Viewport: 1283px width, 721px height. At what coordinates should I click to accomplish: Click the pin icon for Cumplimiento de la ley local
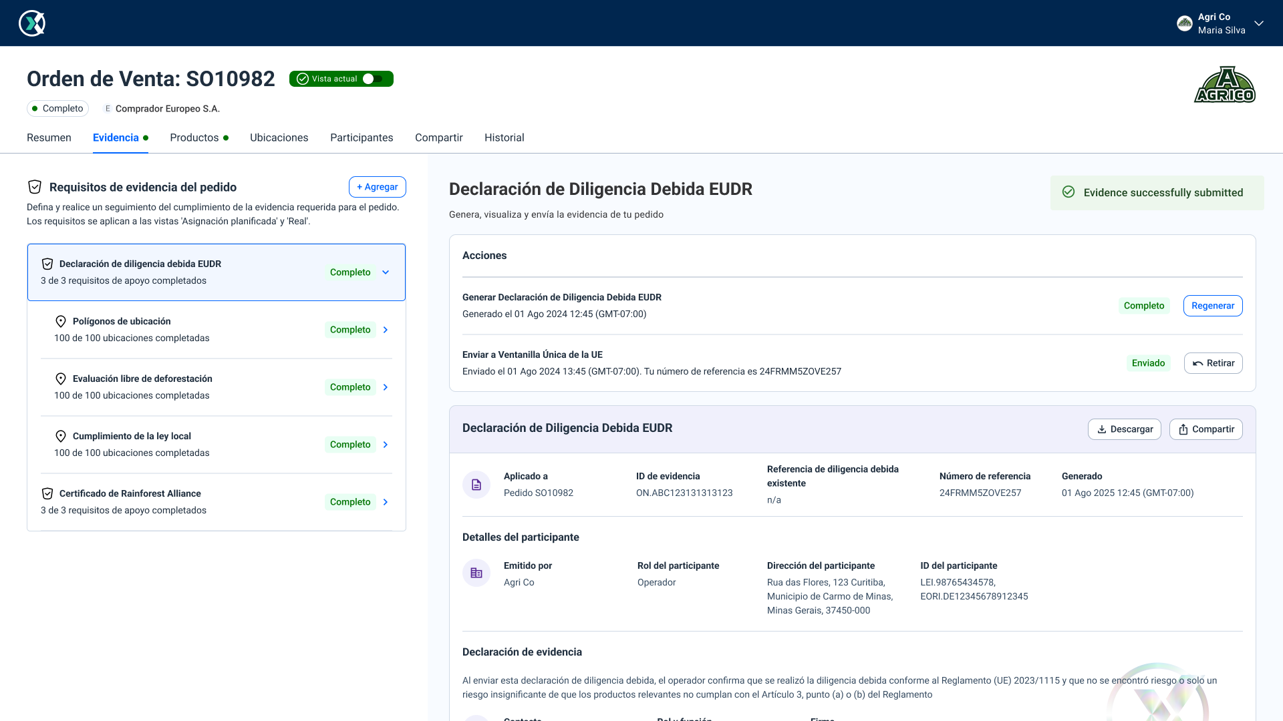pyautogui.click(x=61, y=436)
